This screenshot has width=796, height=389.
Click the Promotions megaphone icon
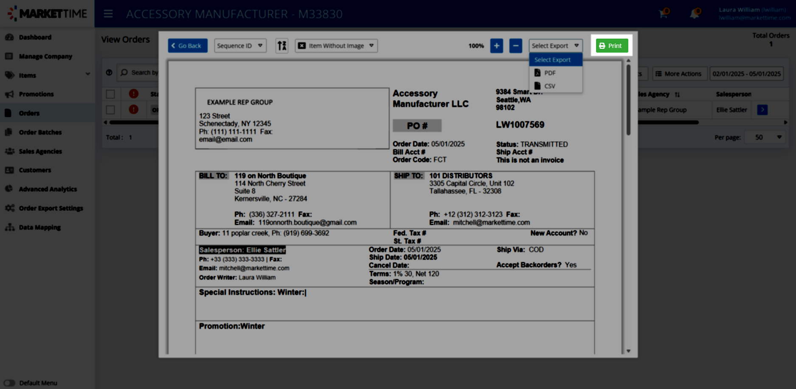click(9, 94)
